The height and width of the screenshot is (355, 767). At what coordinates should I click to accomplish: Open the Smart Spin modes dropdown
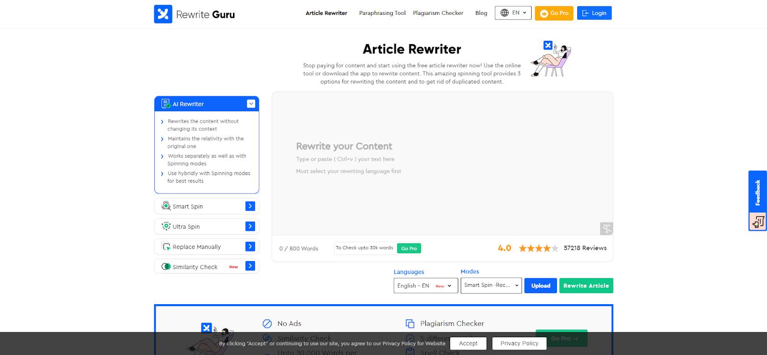tap(491, 285)
